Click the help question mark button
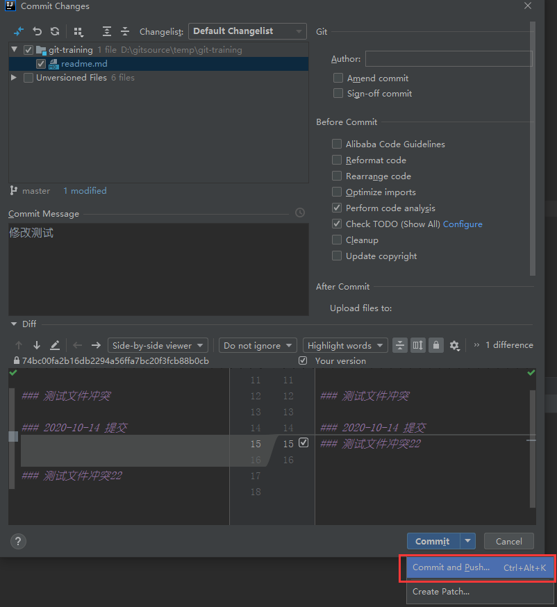The width and height of the screenshot is (557, 607). 18,541
